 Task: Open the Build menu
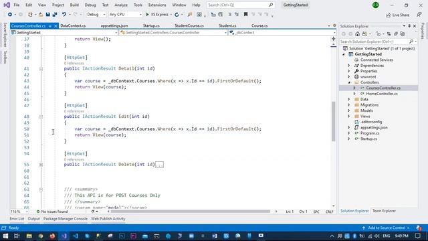tap(74, 5)
